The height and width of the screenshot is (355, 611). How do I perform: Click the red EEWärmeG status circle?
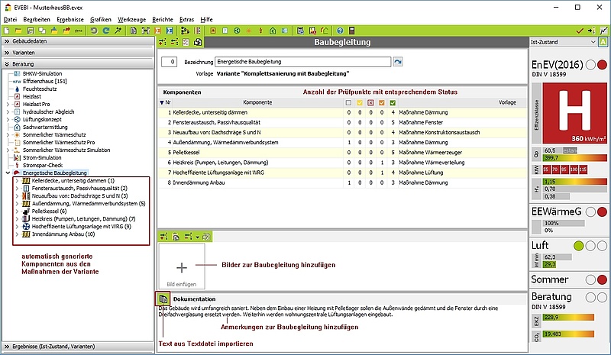pos(602,212)
